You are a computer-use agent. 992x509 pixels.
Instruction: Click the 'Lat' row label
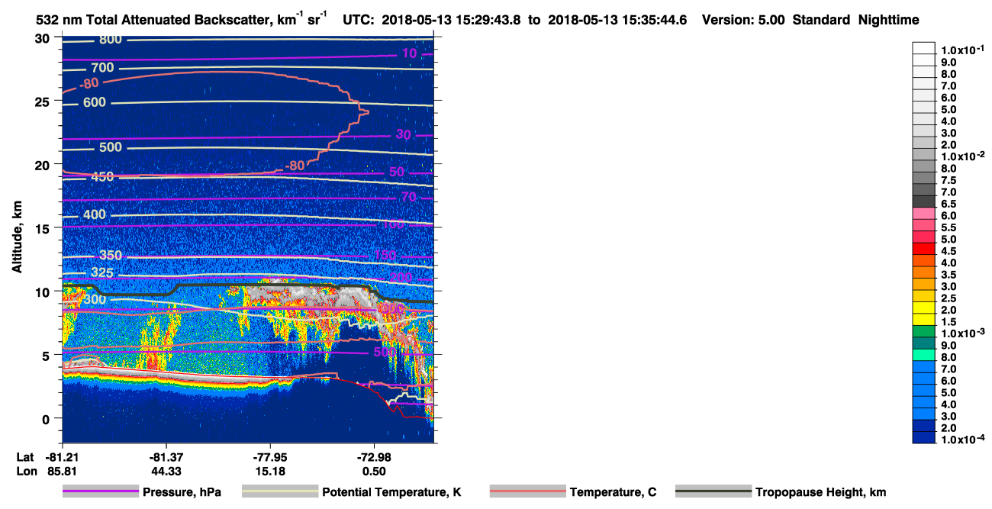click(x=25, y=457)
